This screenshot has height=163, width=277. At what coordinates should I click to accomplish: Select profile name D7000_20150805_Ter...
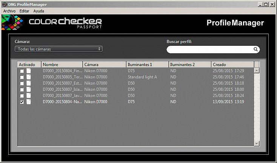(63, 77)
